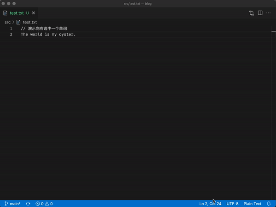The height and width of the screenshot is (207, 276).
Task: Open the Changes compare icon
Action: (252, 13)
